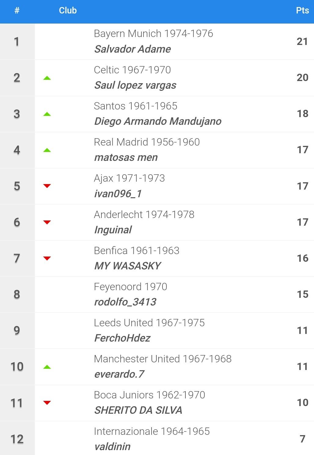Click the green up arrow beside Manchester United 1967-1968
Screen dimensions: 314x455
47,367
